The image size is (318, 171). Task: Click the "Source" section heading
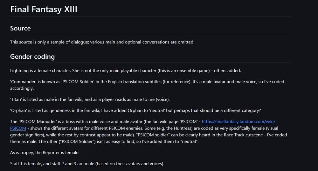pyautogui.click(x=20, y=28)
